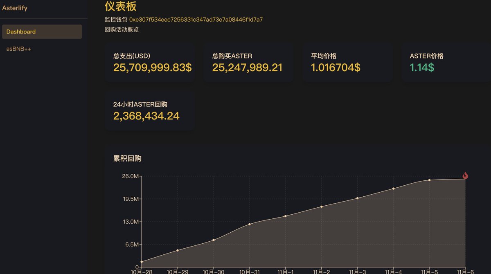Click the chart data point for 11月-2

click(x=322, y=207)
